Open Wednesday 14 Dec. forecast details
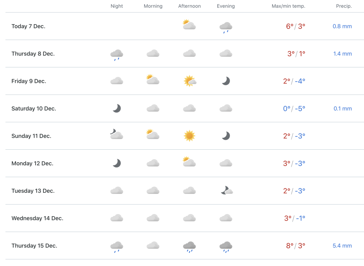Viewport: 364px width, 266px height. coord(184,218)
